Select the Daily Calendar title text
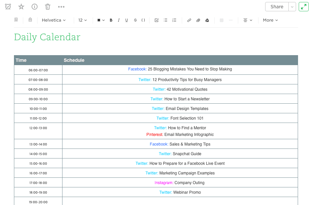The height and width of the screenshot is (205, 311). (x=47, y=37)
